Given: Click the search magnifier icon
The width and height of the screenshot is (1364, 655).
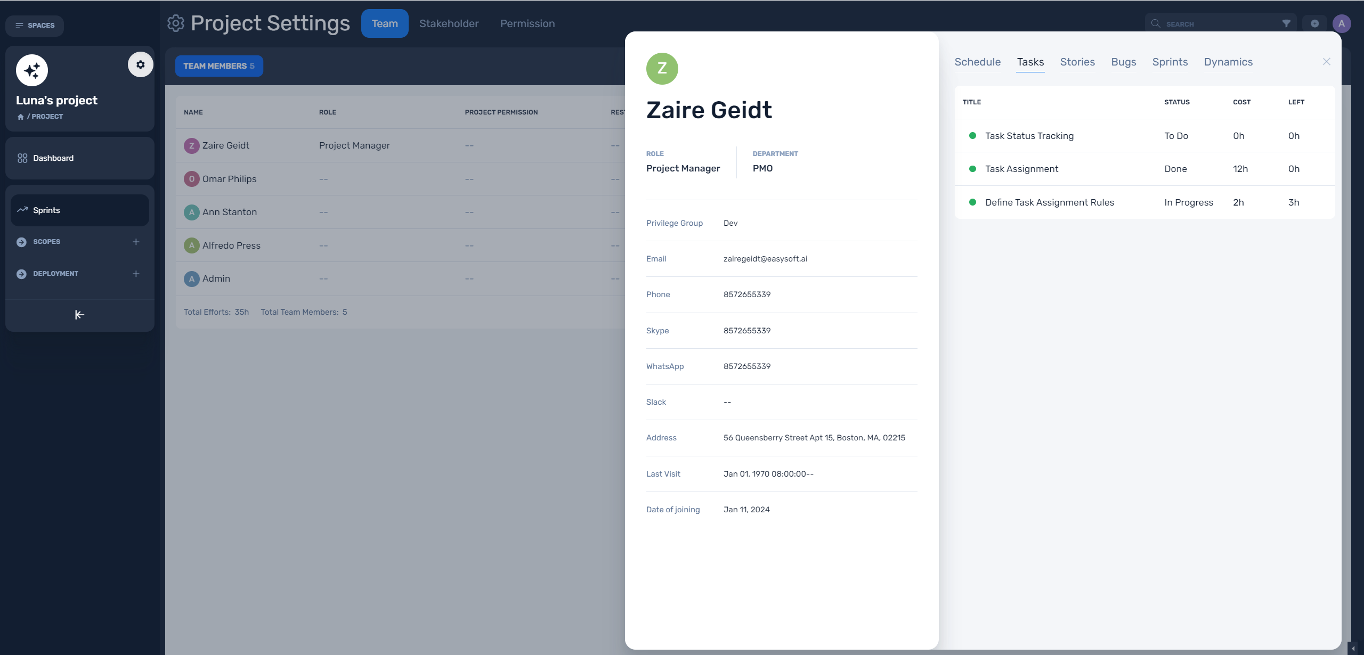Looking at the screenshot, I should (x=1156, y=23).
